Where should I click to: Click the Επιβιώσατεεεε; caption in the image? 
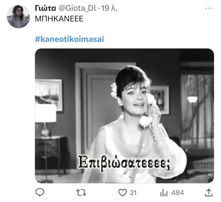[124, 164]
